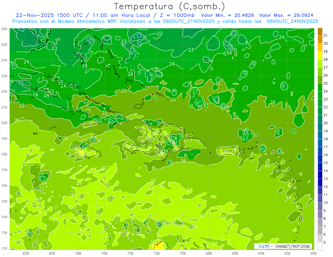Click the '66W' longitude axis label
The height and width of the screenshot is (257, 333).
235,253
